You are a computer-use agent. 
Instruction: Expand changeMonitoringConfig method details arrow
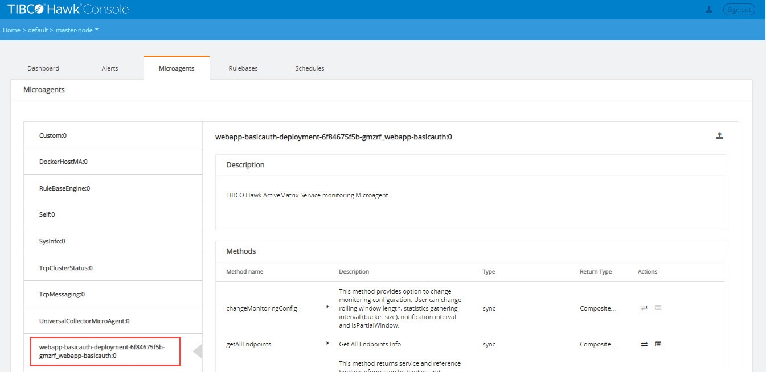(327, 307)
